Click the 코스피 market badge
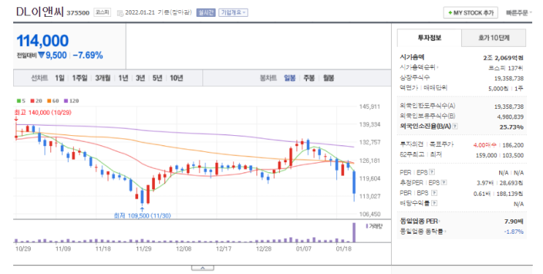 (x=102, y=12)
